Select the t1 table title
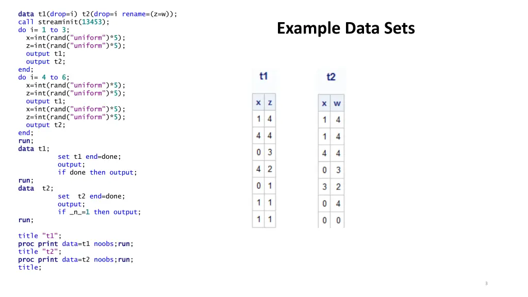The width and height of the screenshot is (528, 297). pos(263,76)
